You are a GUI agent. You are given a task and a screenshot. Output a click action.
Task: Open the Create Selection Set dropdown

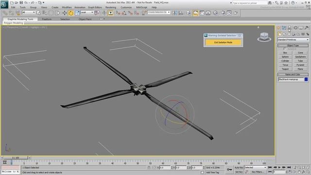[x=159, y=12]
